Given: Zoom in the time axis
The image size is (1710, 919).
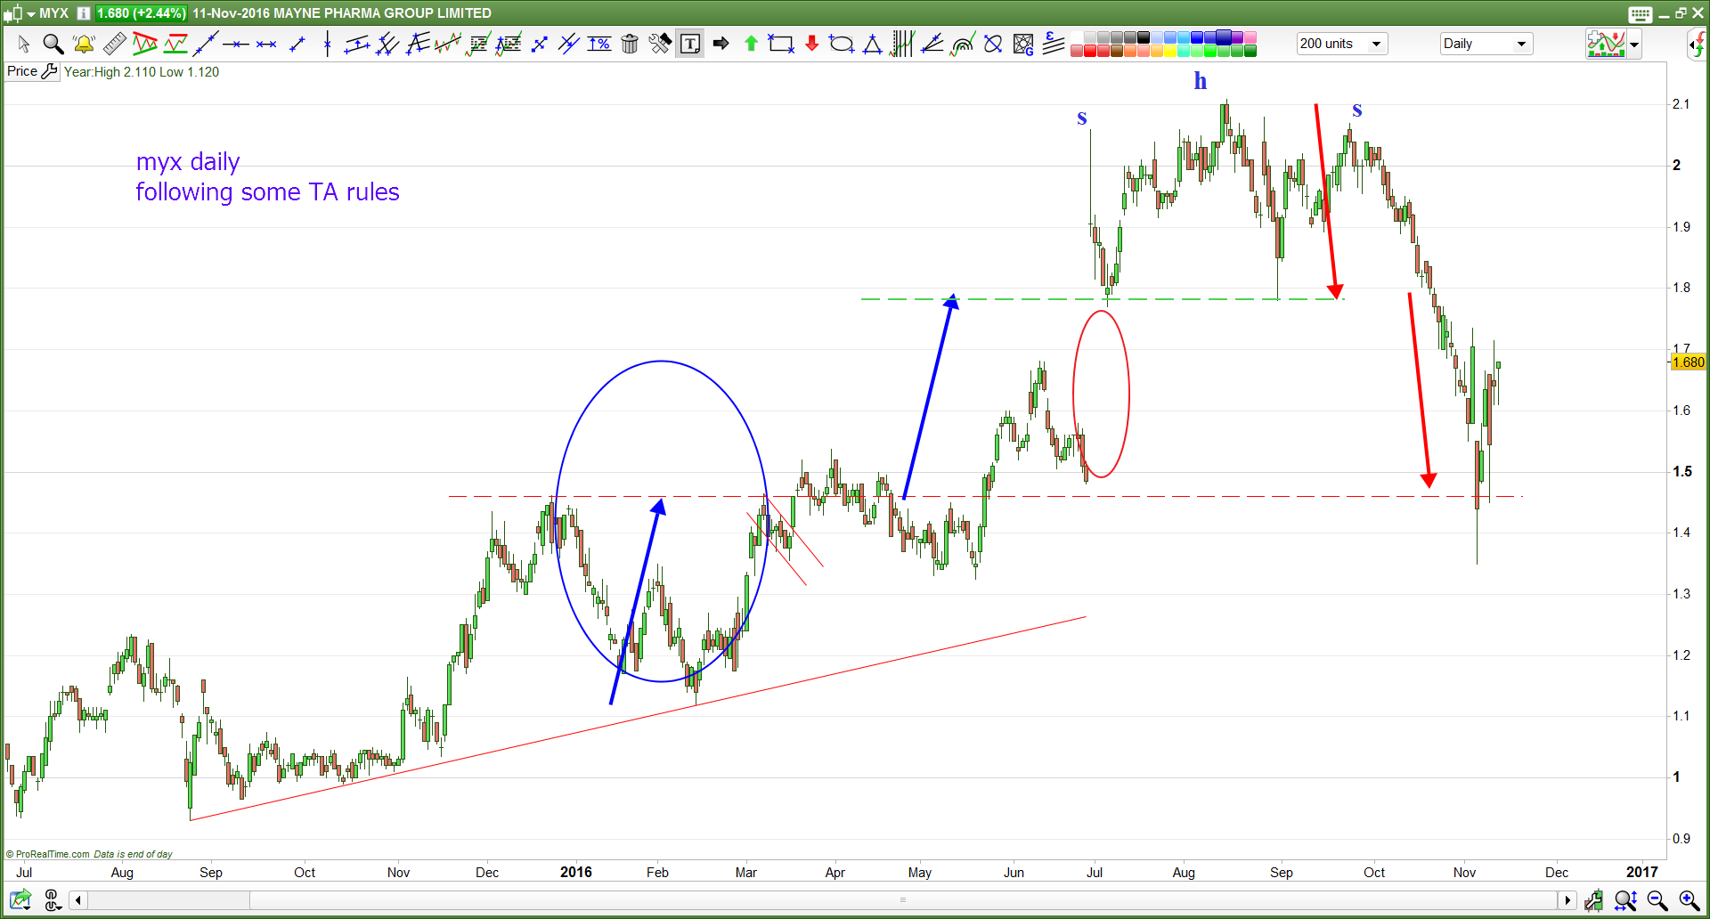Looking at the screenshot, I should [1689, 900].
